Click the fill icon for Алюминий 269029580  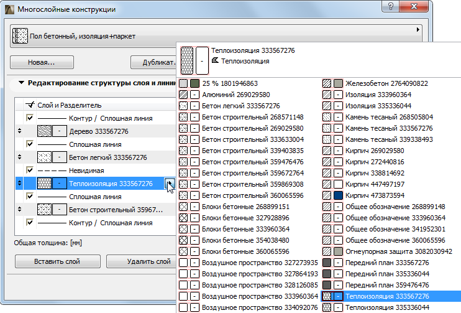click(x=183, y=95)
